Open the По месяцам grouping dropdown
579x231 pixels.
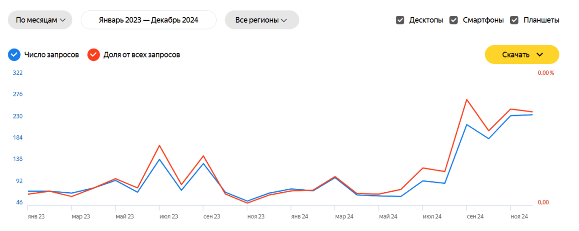(x=40, y=20)
